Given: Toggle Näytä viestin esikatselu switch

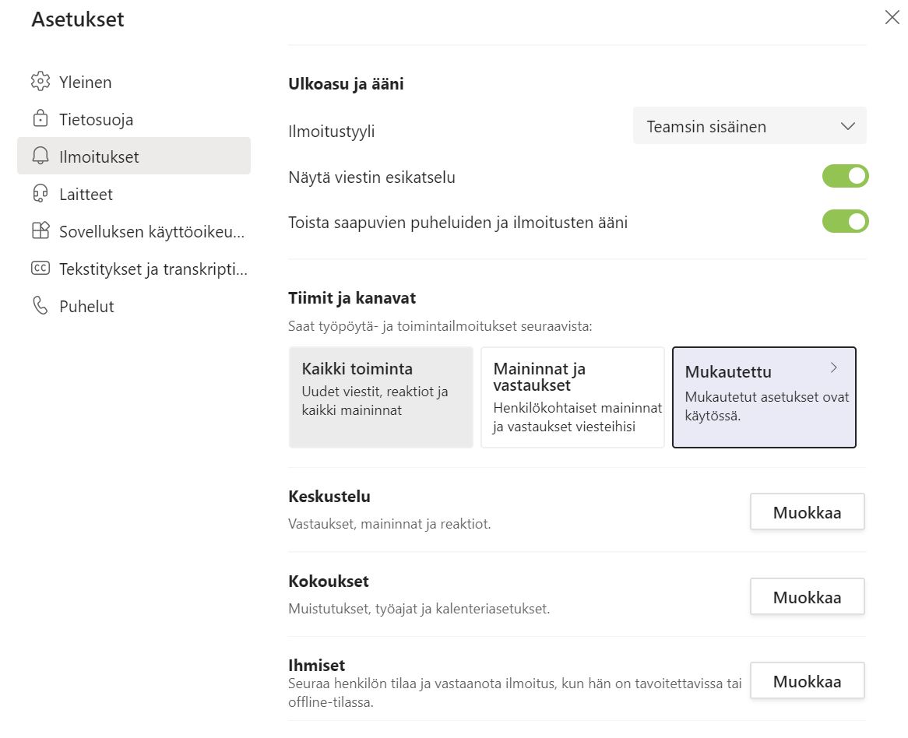Looking at the screenshot, I should pyautogui.click(x=845, y=176).
